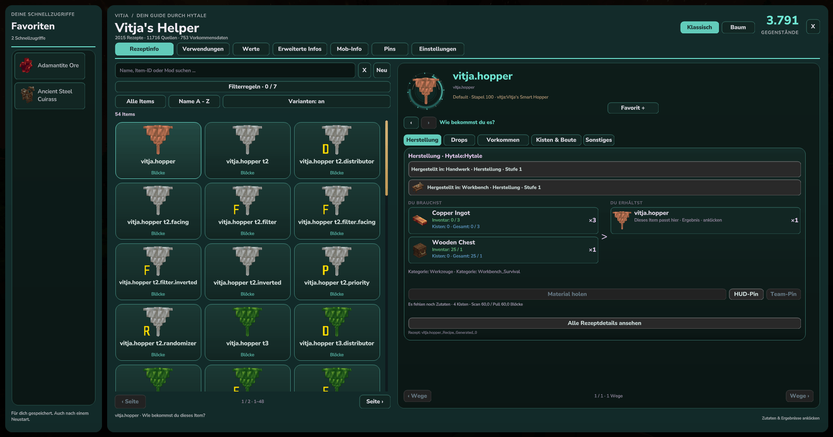Screen dimensions: 833x437
Task: Click the Material holen button
Action: point(567,294)
